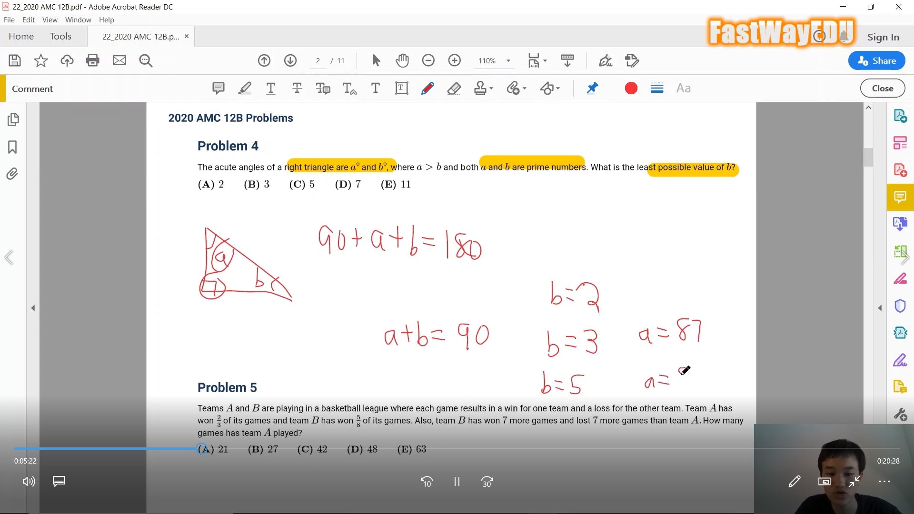
Task: Select the Insert text at cursor tool
Action: coord(349,88)
